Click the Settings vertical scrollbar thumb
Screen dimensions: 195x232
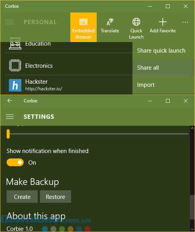click(192, 207)
